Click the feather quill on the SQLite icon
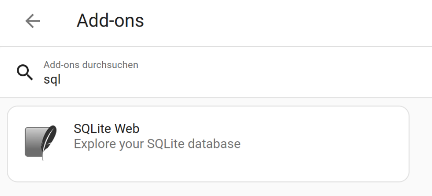This screenshot has width=432, height=196. (49, 142)
